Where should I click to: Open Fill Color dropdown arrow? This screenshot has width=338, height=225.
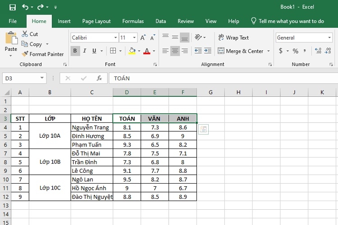pyautogui.click(x=139, y=51)
